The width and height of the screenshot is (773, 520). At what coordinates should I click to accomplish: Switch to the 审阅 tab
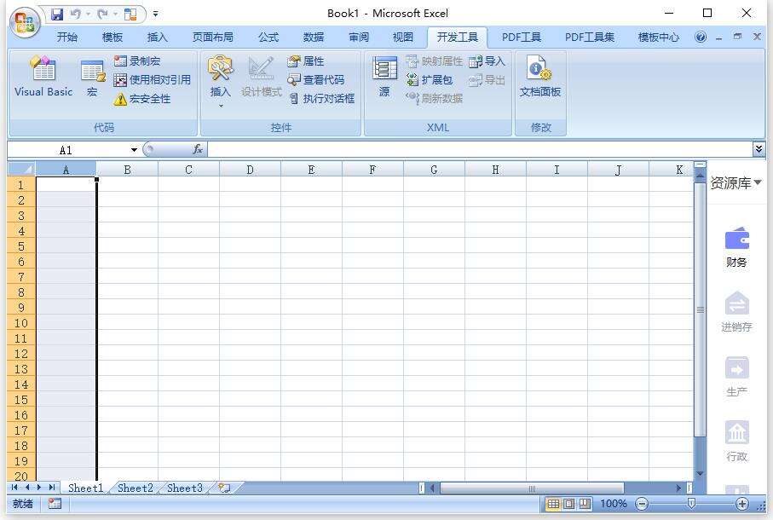point(359,38)
